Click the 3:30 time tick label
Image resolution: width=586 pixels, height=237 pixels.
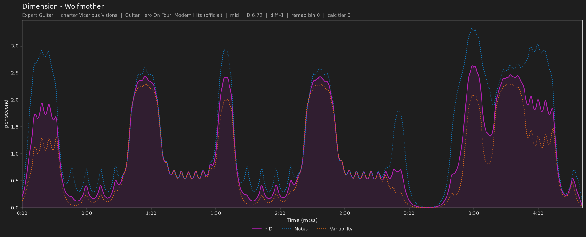pos(474,213)
